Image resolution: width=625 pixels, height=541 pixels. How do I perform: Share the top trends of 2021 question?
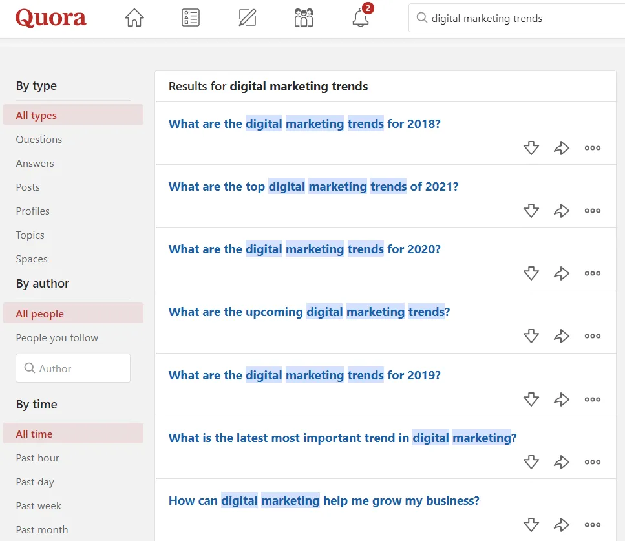561,211
